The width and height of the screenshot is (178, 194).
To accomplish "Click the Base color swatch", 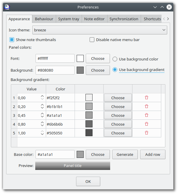I will click(x=80, y=154).
